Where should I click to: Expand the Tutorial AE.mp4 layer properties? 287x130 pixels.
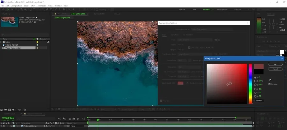pos(12,126)
